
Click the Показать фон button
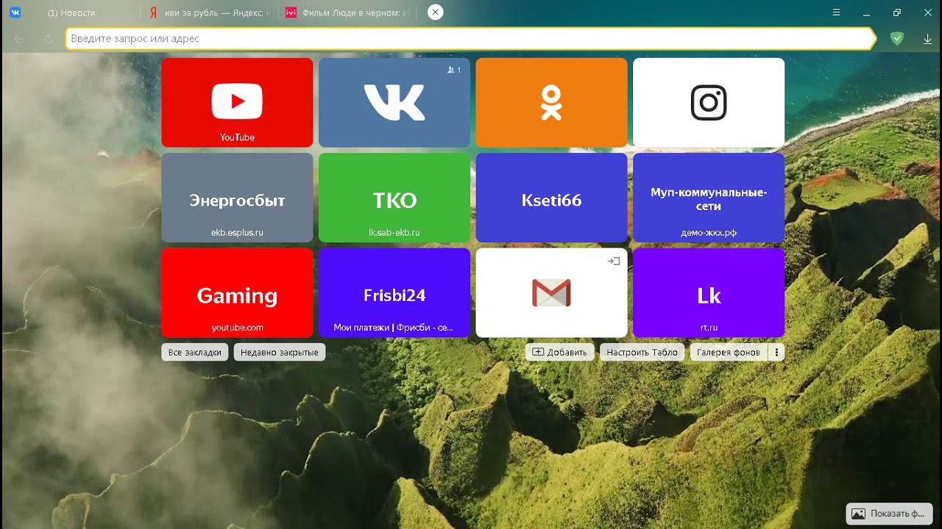click(x=889, y=514)
